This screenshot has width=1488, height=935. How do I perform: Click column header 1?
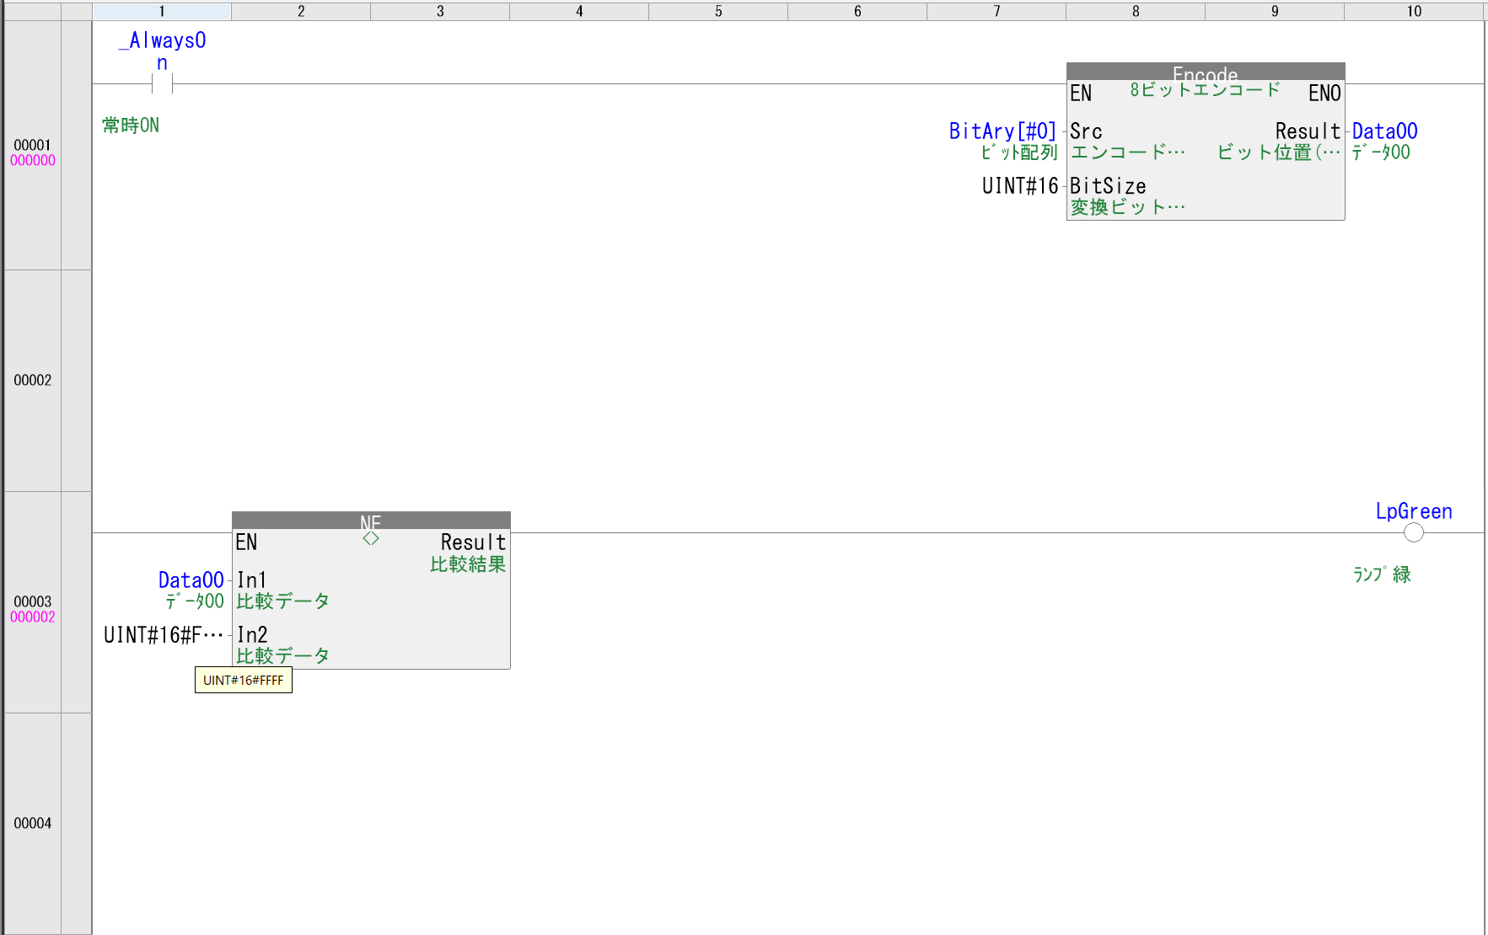[162, 11]
